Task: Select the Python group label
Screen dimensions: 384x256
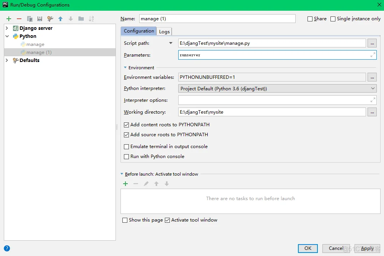Action: [28, 36]
